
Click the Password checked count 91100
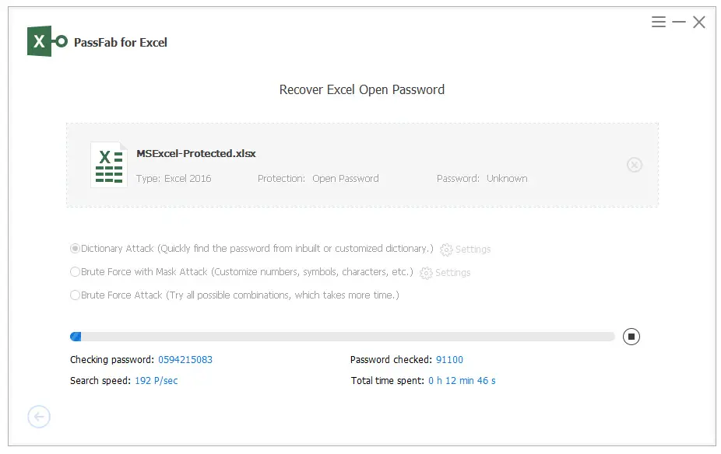tap(449, 359)
